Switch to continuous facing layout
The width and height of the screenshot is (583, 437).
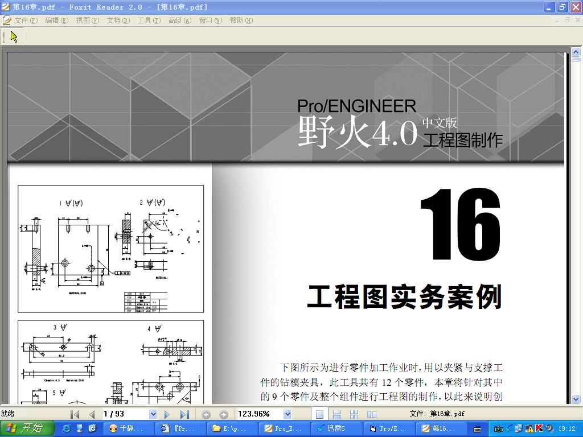pyautogui.click(x=354, y=414)
